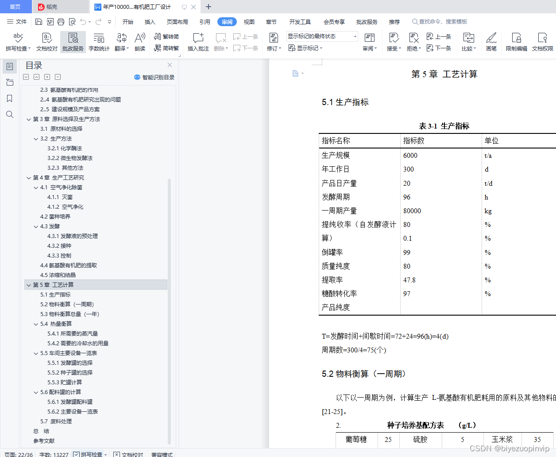Screen dimensions: 556x457
Task: Convert text with 简转繁
Action: (x=166, y=48)
